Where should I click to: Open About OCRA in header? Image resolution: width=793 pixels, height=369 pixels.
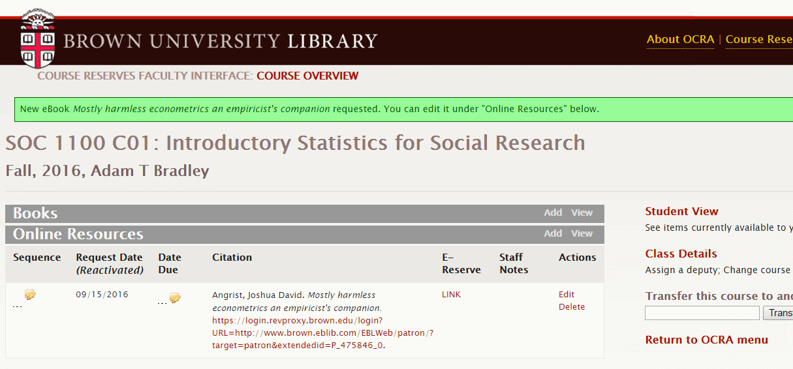tap(680, 39)
